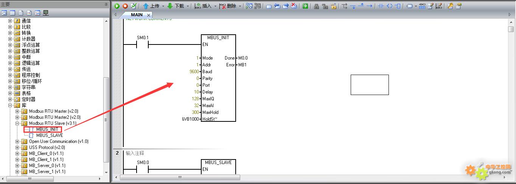Click the insert coil icon

(x=389, y=6)
